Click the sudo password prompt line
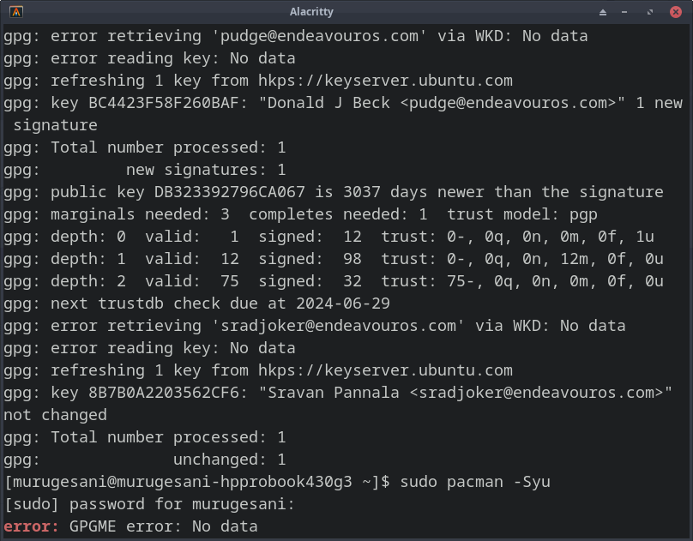The image size is (693, 541). point(149,504)
